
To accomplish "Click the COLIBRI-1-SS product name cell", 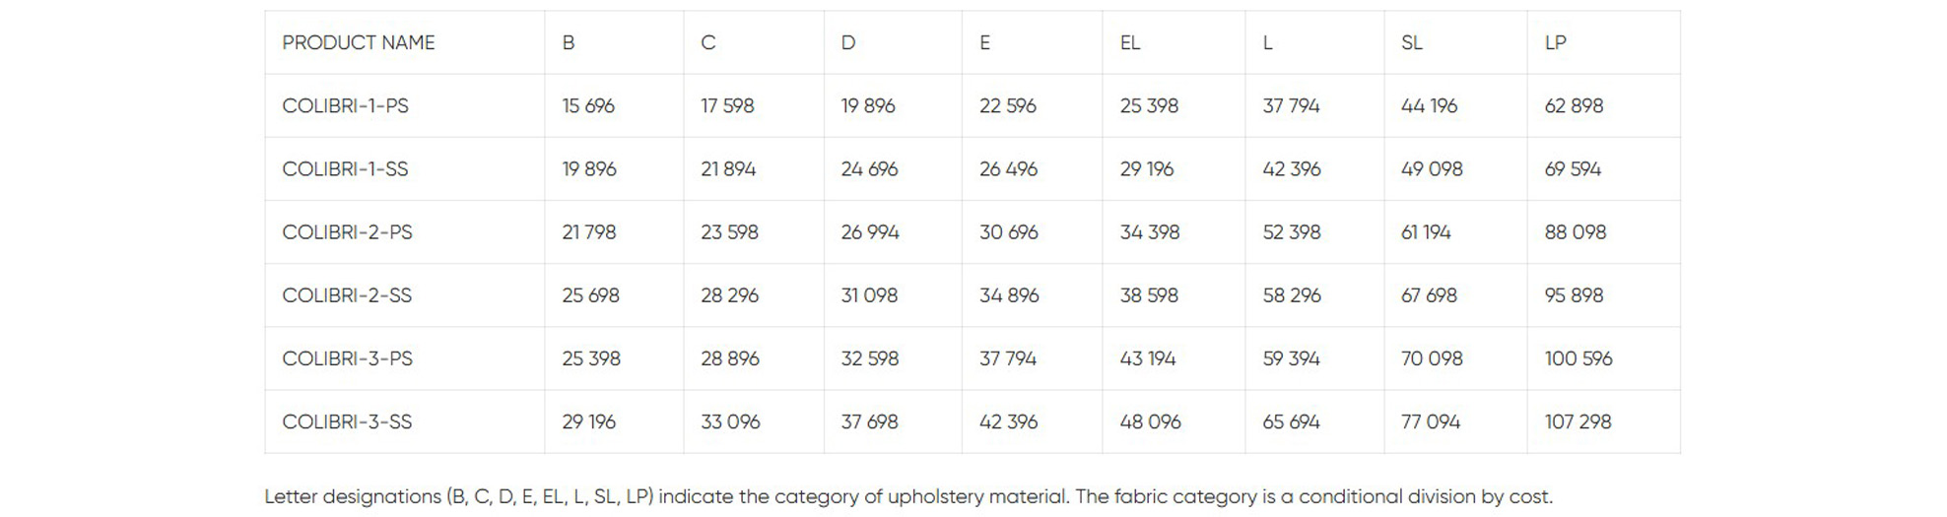I will tap(345, 169).
